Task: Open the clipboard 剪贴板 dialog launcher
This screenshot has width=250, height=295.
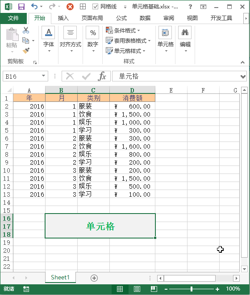Action: coord(35,62)
